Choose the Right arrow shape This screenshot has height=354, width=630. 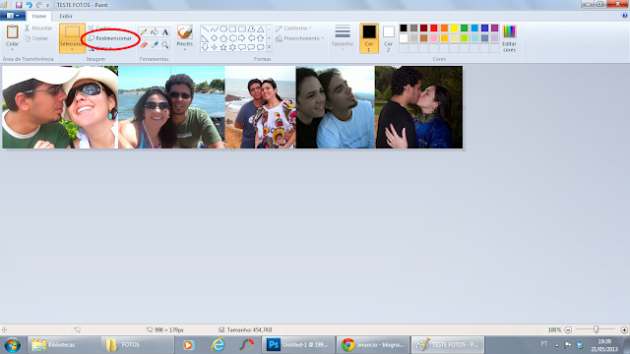[x=242, y=38]
